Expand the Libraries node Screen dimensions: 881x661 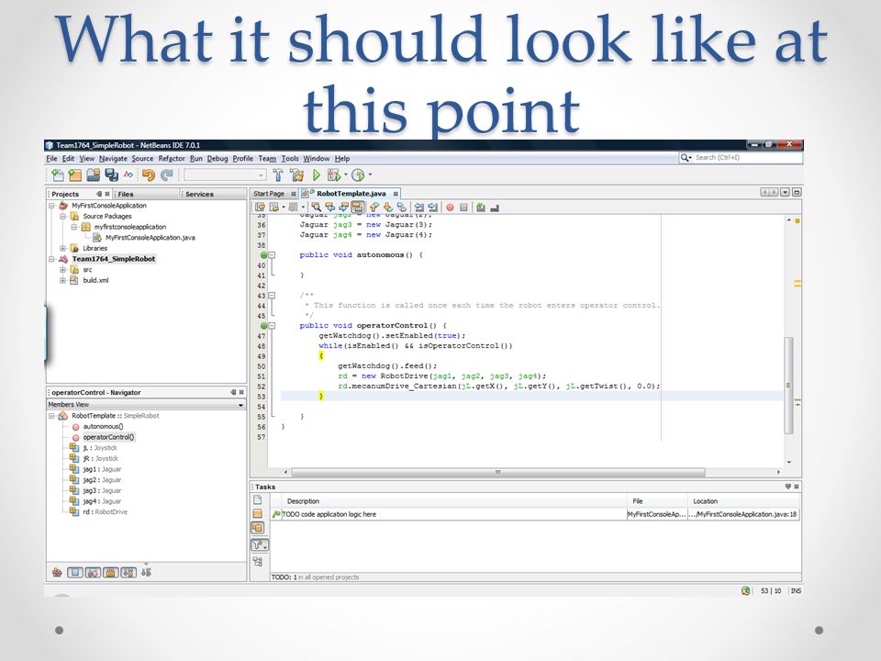click(63, 249)
